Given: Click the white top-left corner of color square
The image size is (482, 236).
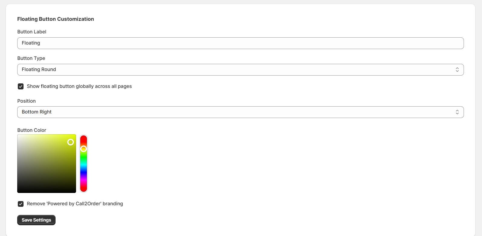Looking at the screenshot, I should [18, 135].
